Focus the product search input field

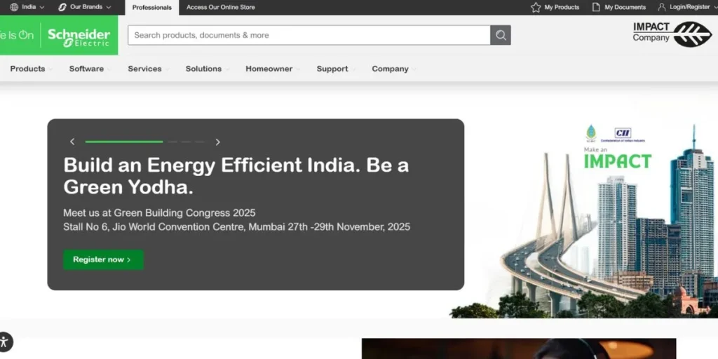309,35
